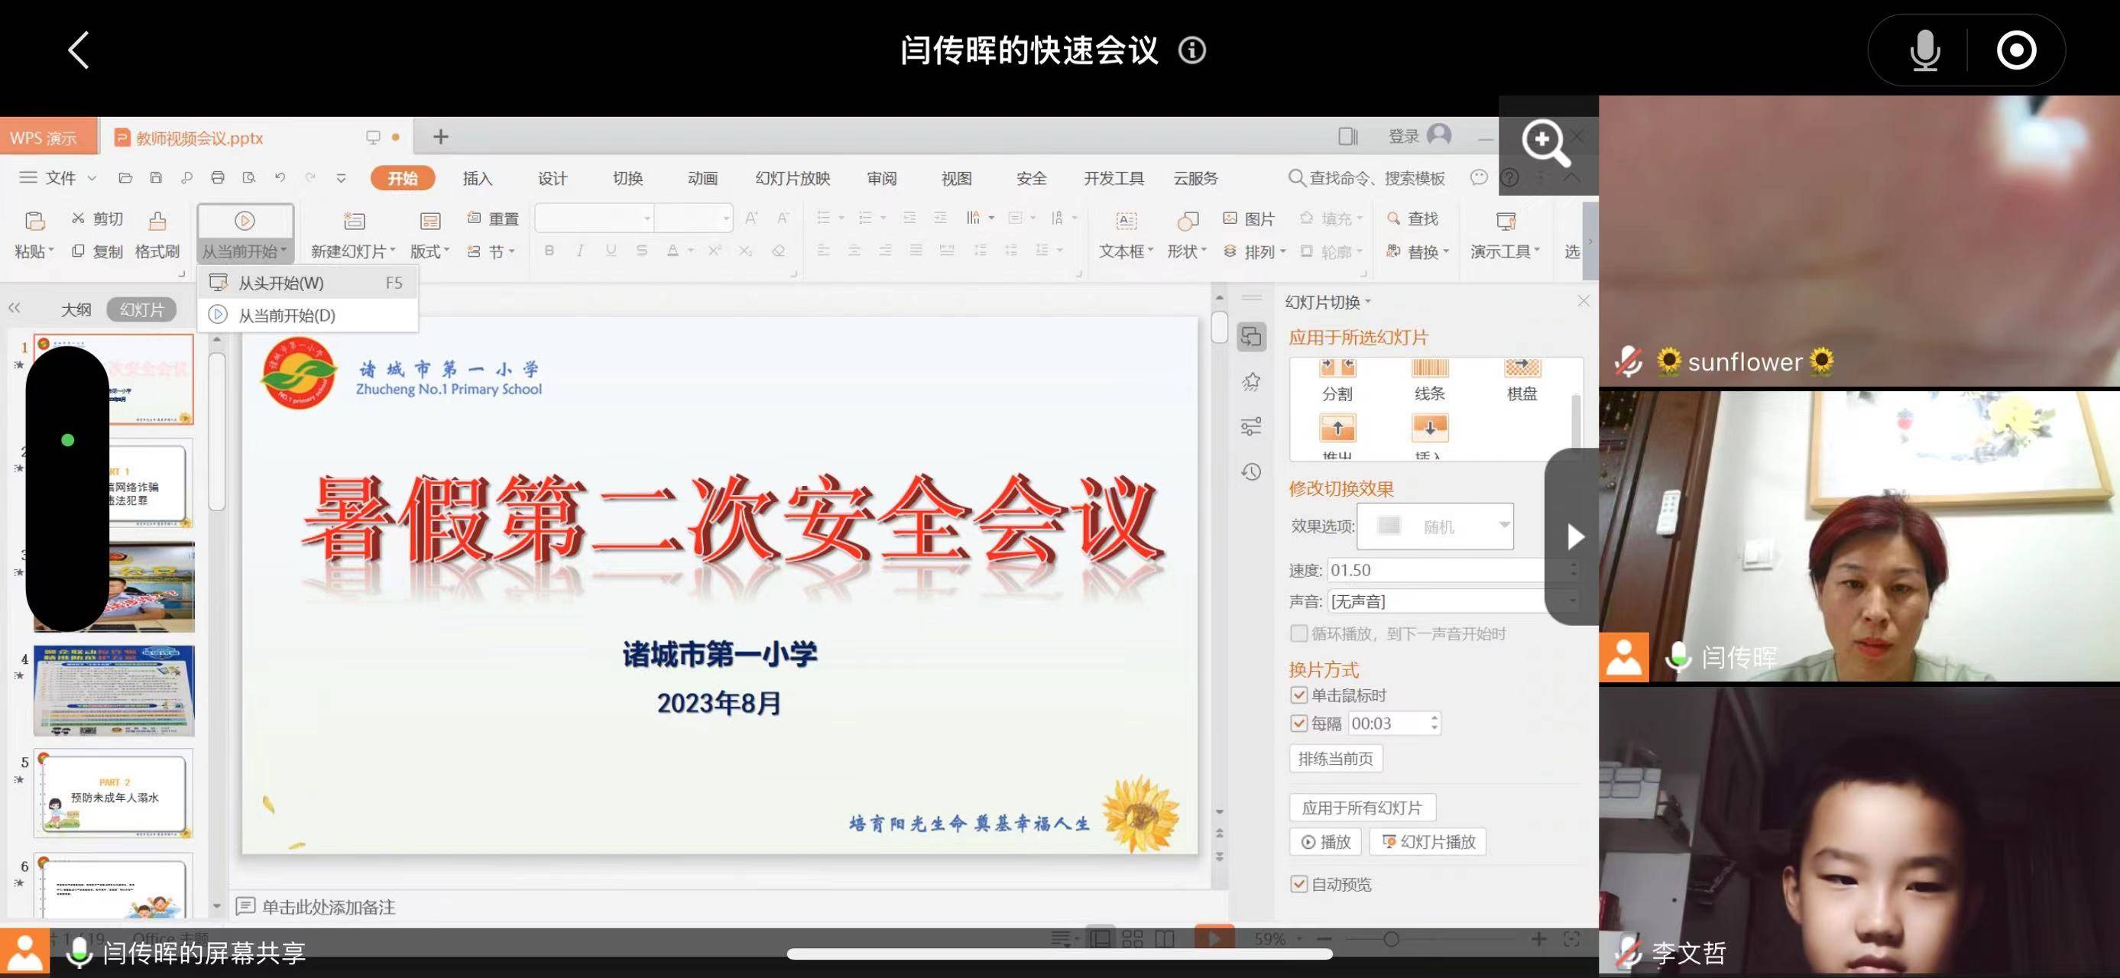Open the 形状 shapes dropdown
Image resolution: width=2120 pixels, height=978 pixels.
point(1186,251)
